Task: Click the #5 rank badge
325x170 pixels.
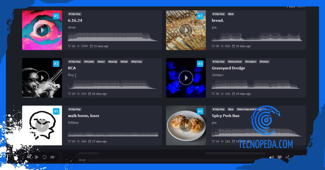Action: click(56, 111)
